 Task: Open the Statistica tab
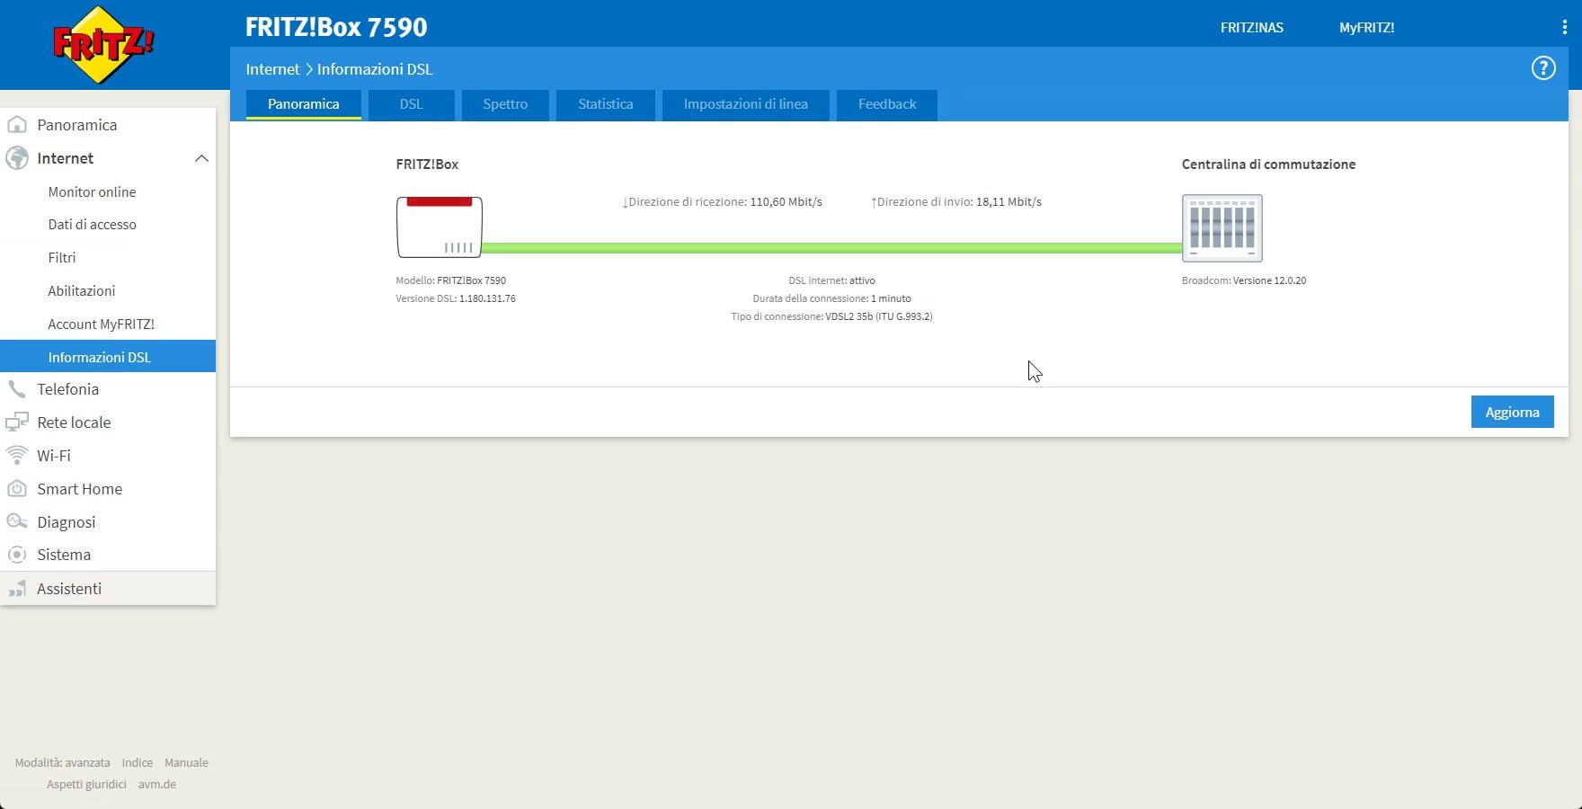click(x=606, y=104)
